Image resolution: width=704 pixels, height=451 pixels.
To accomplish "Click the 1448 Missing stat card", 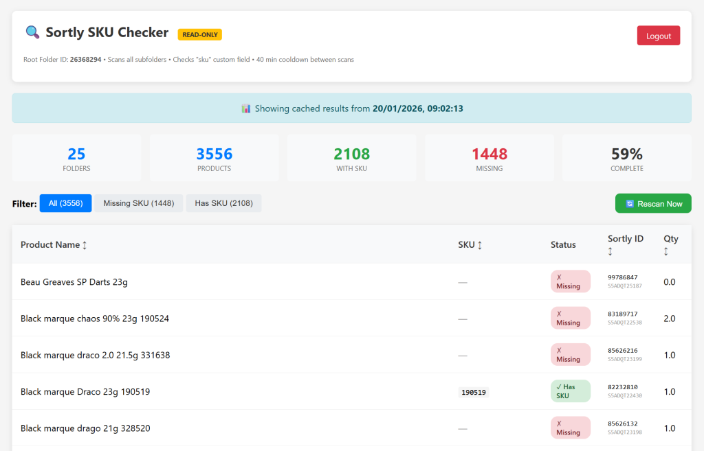I will 489,159.
